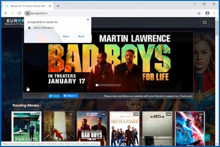This screenshot has height=147, width=220.
Task: Open the bathroom-tile movie poster
Action: pyautogui.click(x=157, y=128)
